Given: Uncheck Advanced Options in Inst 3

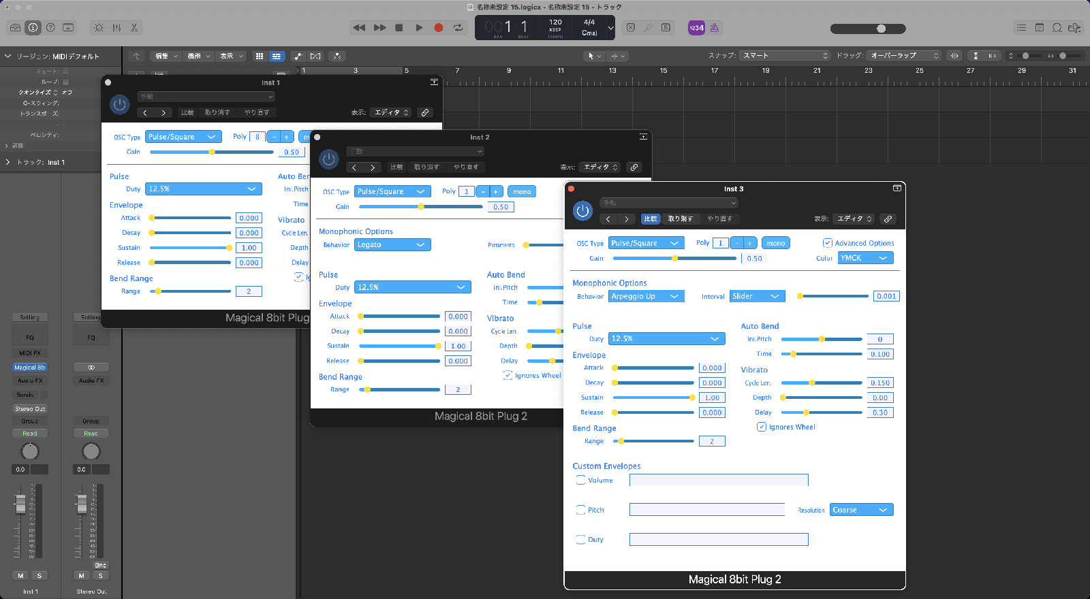Looking at the screenshot, I should 828,243.
